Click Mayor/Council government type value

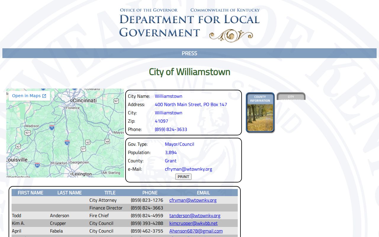pos(179,144)
